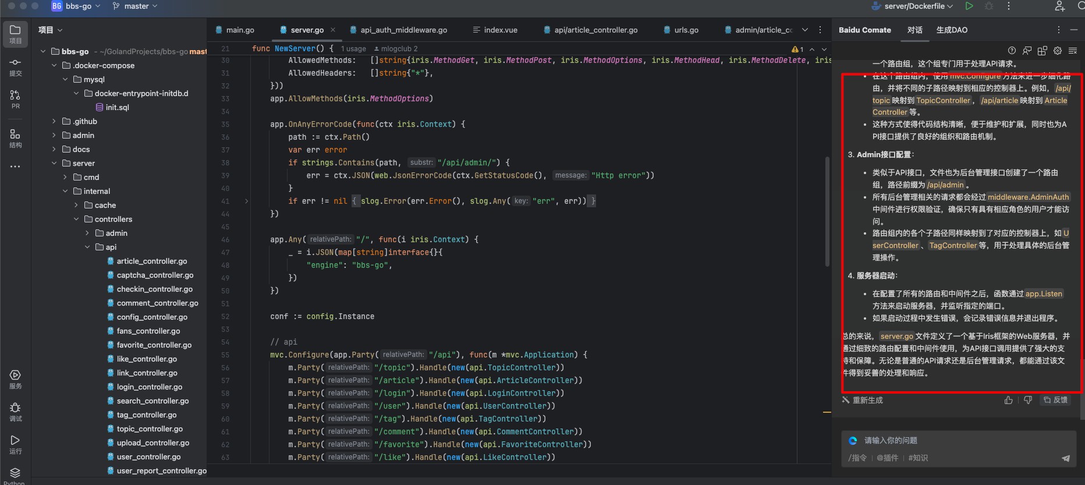Open Code With Me add-user icon

click(1060, 6)
